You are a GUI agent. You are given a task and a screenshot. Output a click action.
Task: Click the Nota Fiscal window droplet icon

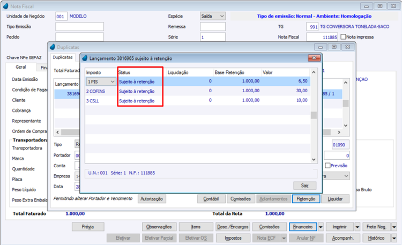point(6,6)
